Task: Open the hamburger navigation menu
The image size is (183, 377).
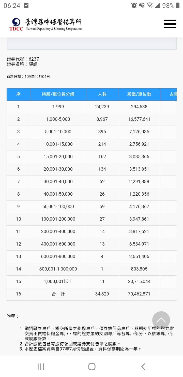Action: click(x=170, y=24)
